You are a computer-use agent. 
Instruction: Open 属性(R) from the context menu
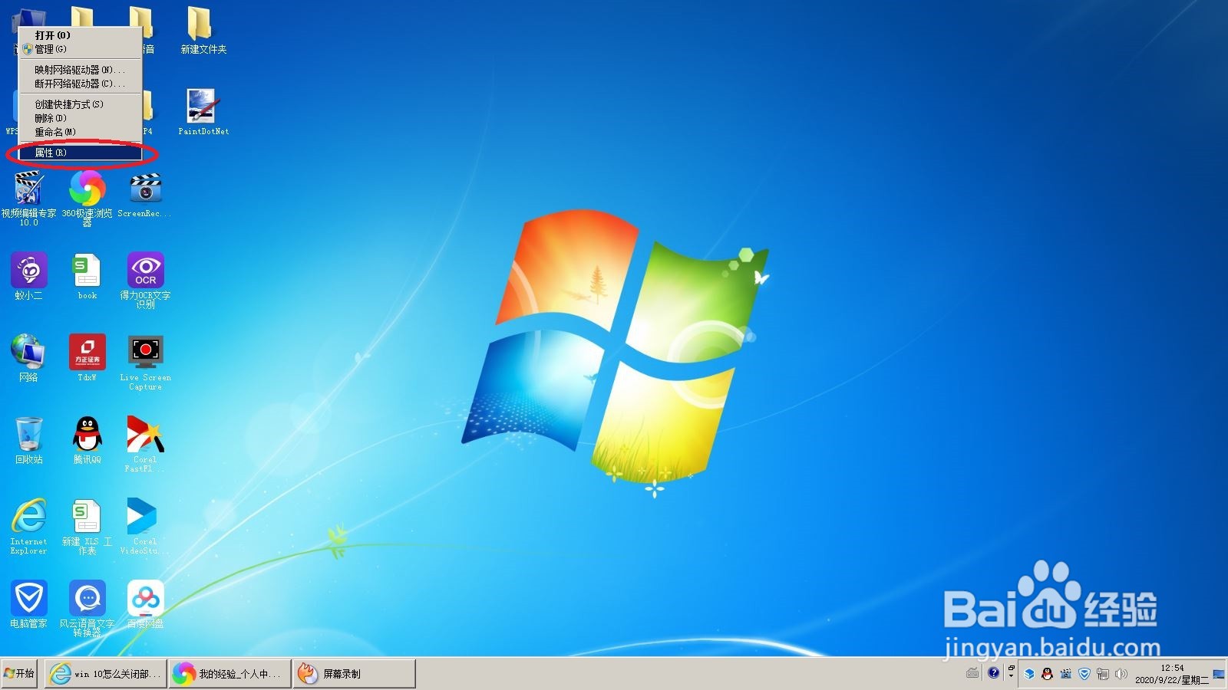point(80,153)
